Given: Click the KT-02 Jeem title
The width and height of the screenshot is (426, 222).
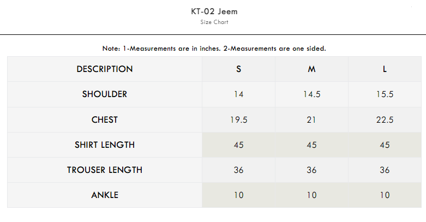Looking at the screenshot, I should (x=213, y=11).
